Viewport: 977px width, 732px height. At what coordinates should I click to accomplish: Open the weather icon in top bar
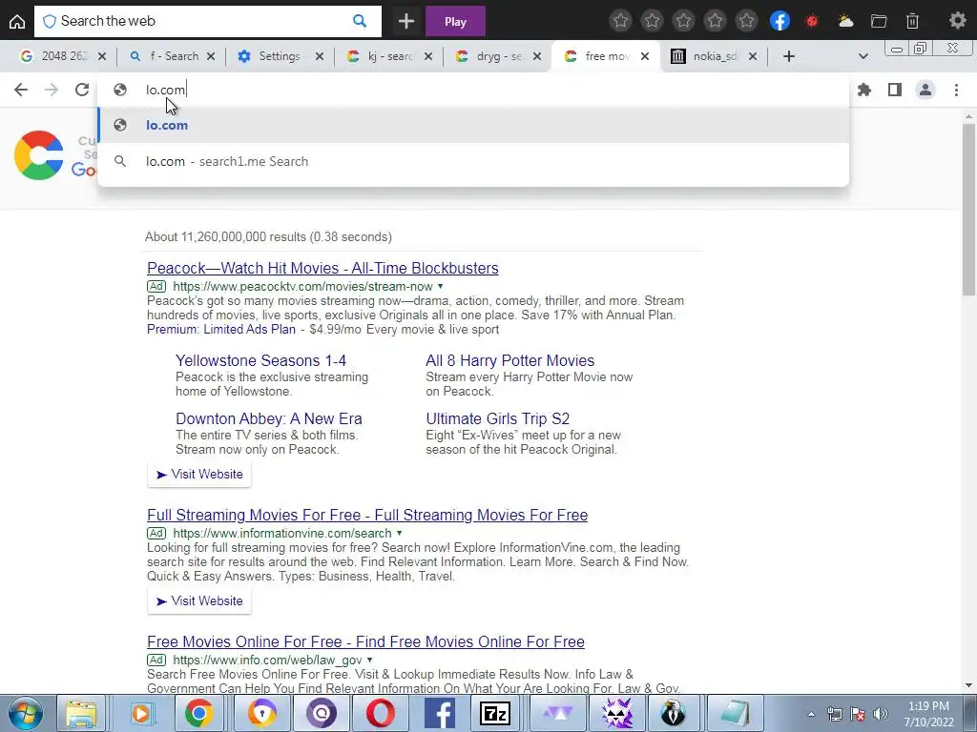pos(845,21)
